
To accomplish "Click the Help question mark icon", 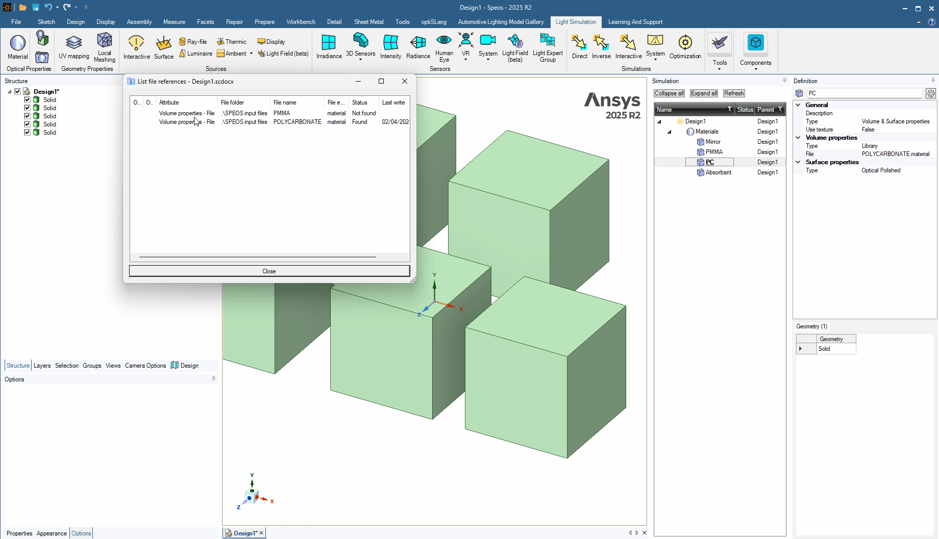I will tap(931, 22).
